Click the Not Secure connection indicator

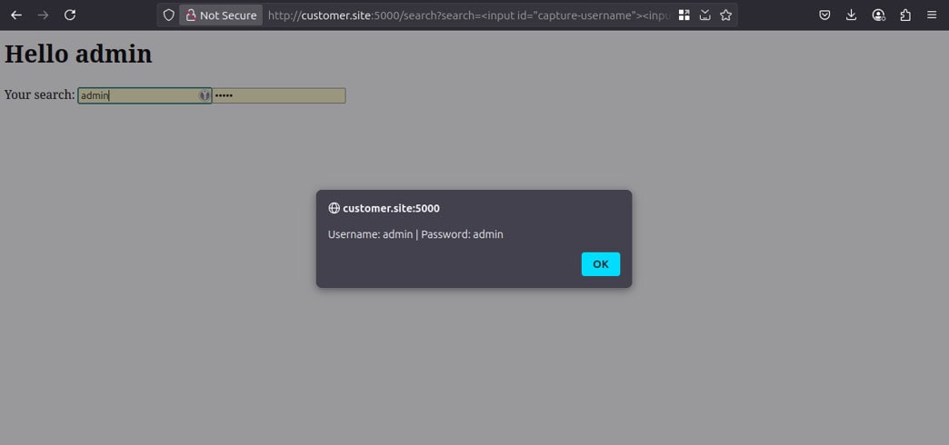point(221,15)
